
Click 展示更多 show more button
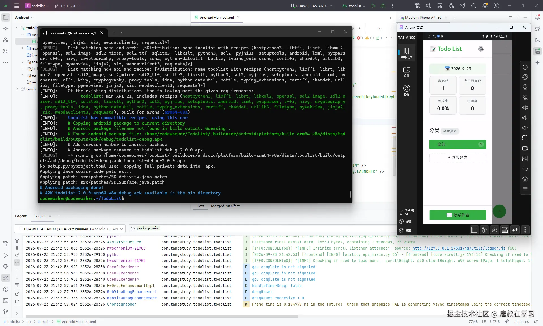tap(450, 131)
